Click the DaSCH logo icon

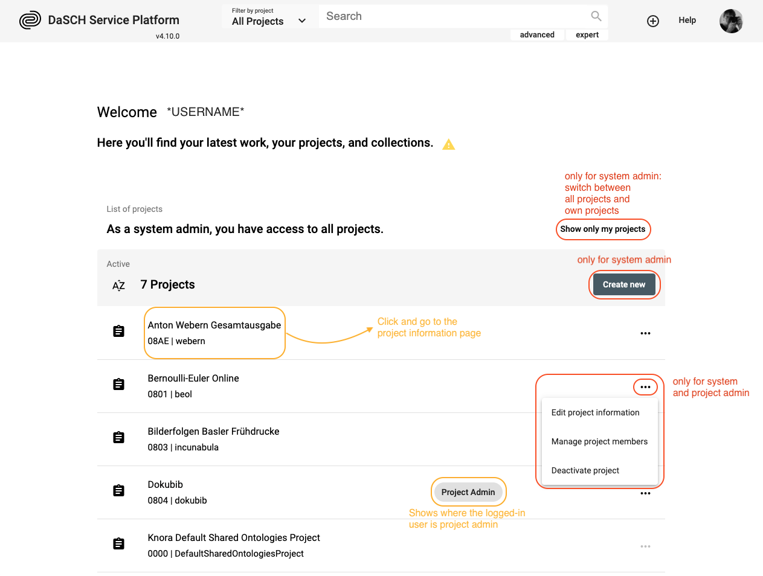(30, 21)
